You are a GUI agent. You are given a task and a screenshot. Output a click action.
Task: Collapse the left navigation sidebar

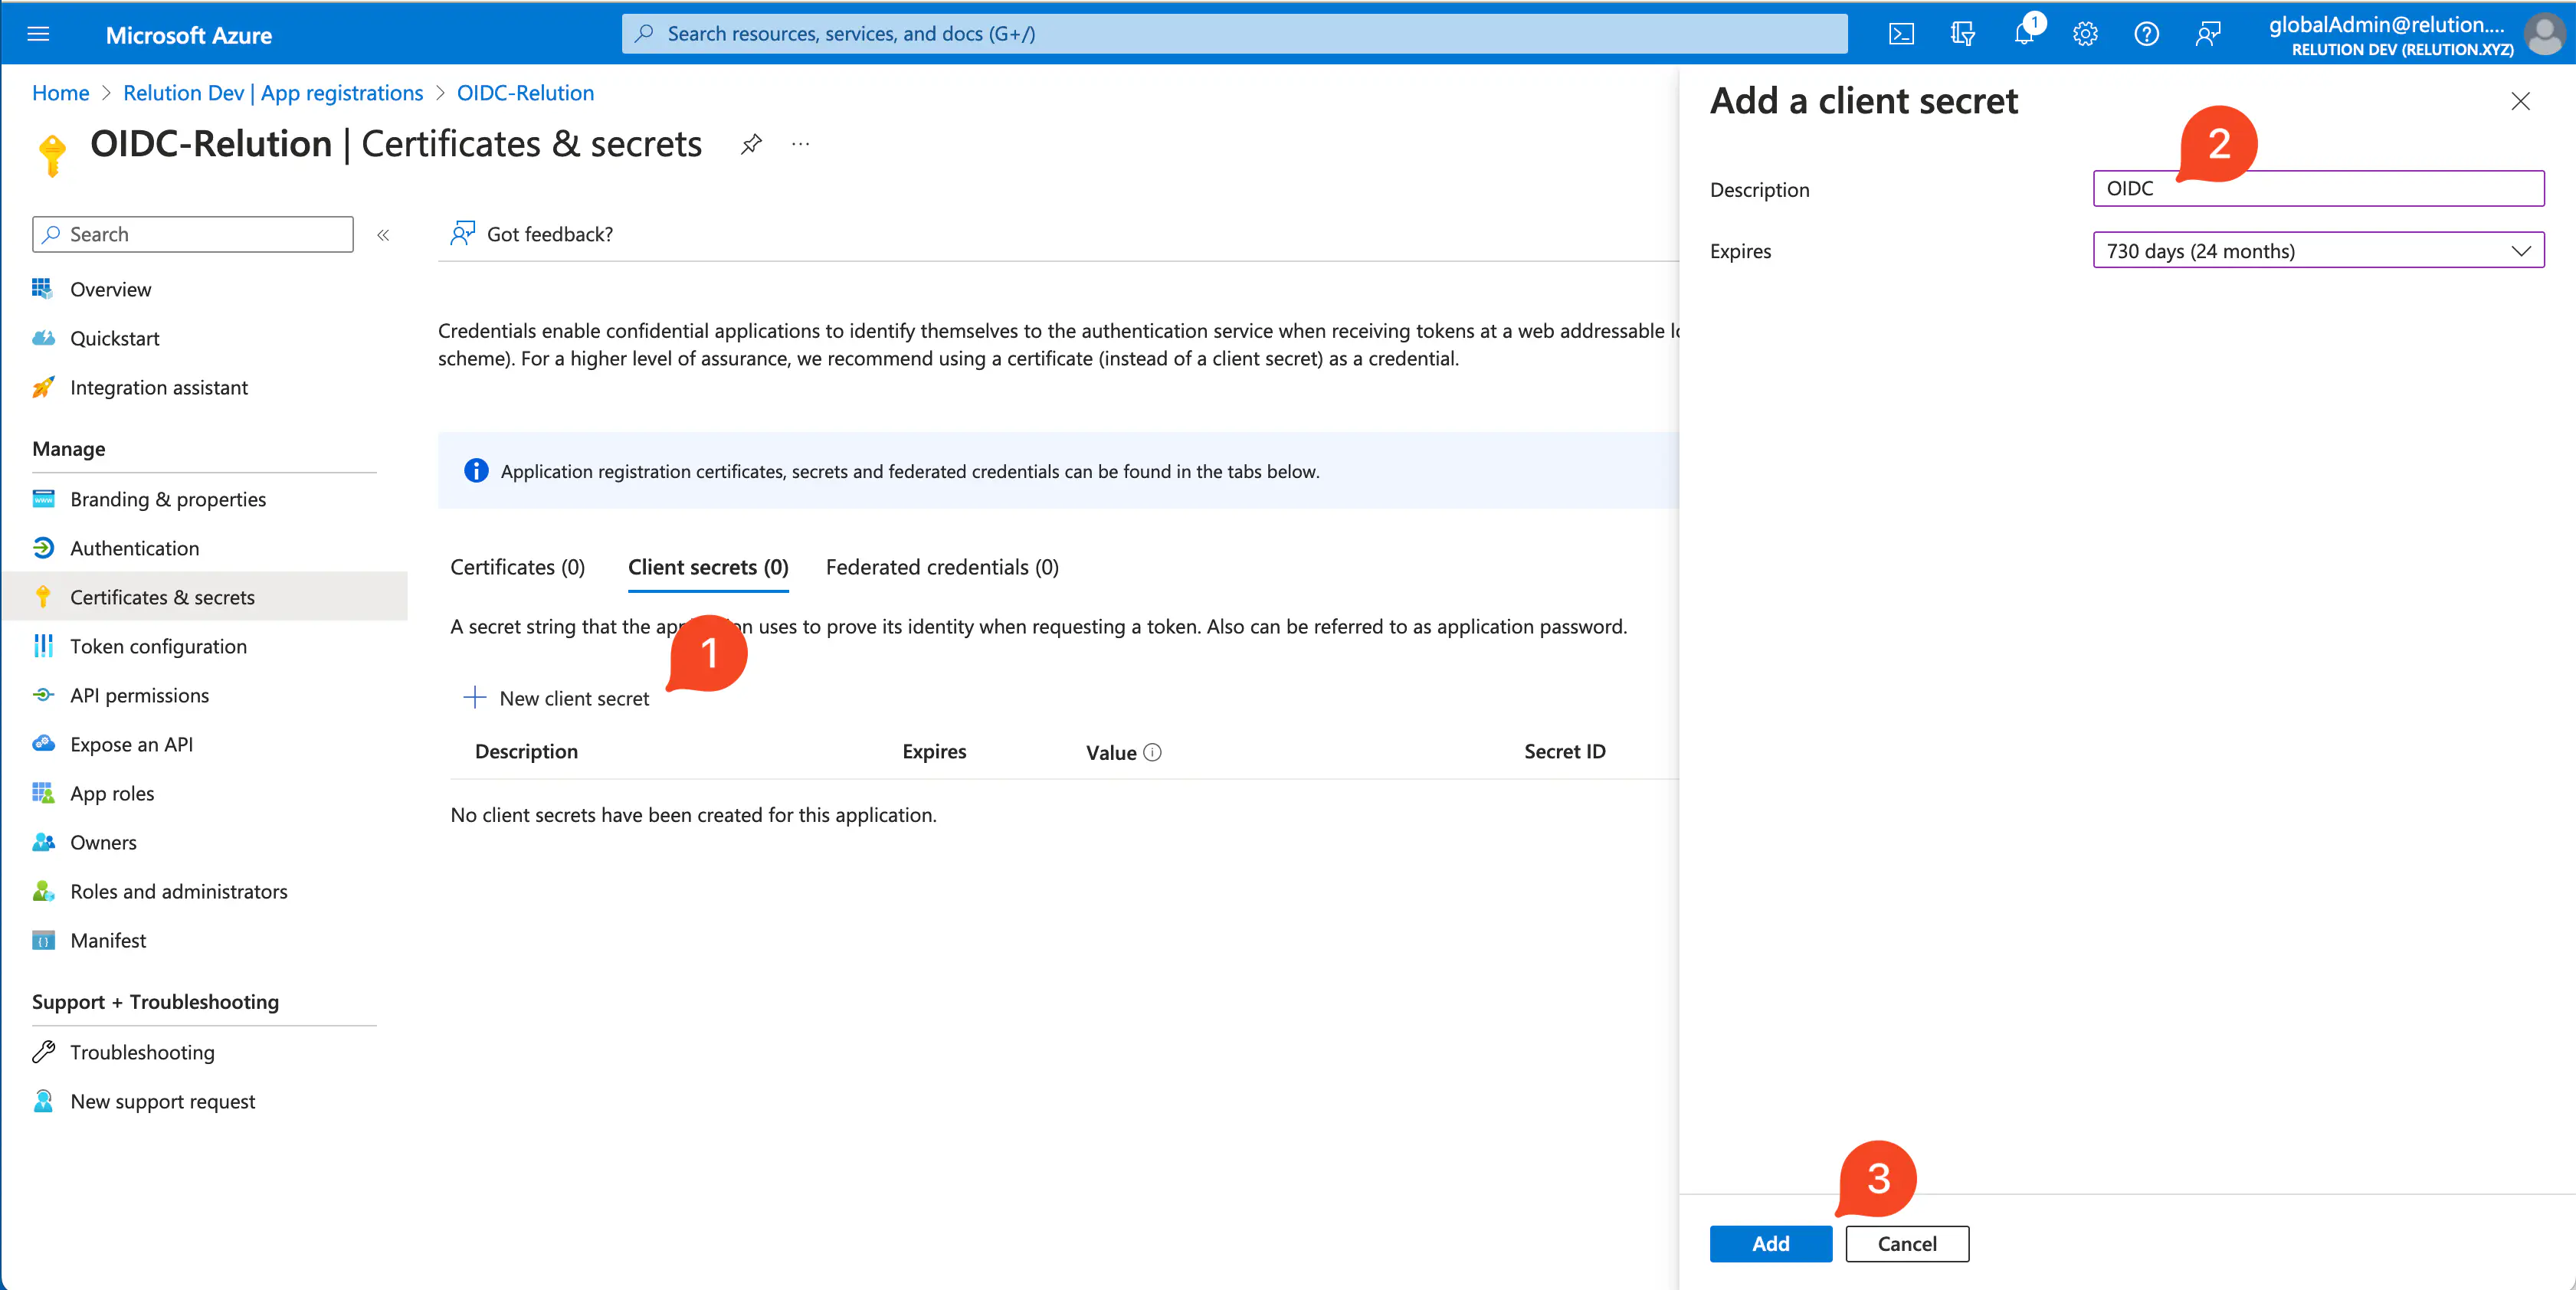[383, 235]
